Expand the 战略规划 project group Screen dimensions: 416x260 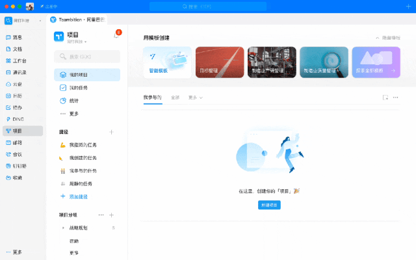click(x=63, y=228)
